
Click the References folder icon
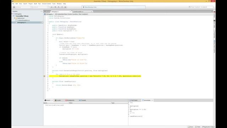tap(16, 18)
